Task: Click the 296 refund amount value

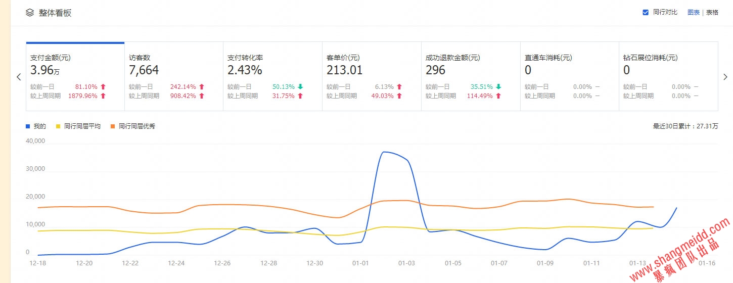Action: 435,70
